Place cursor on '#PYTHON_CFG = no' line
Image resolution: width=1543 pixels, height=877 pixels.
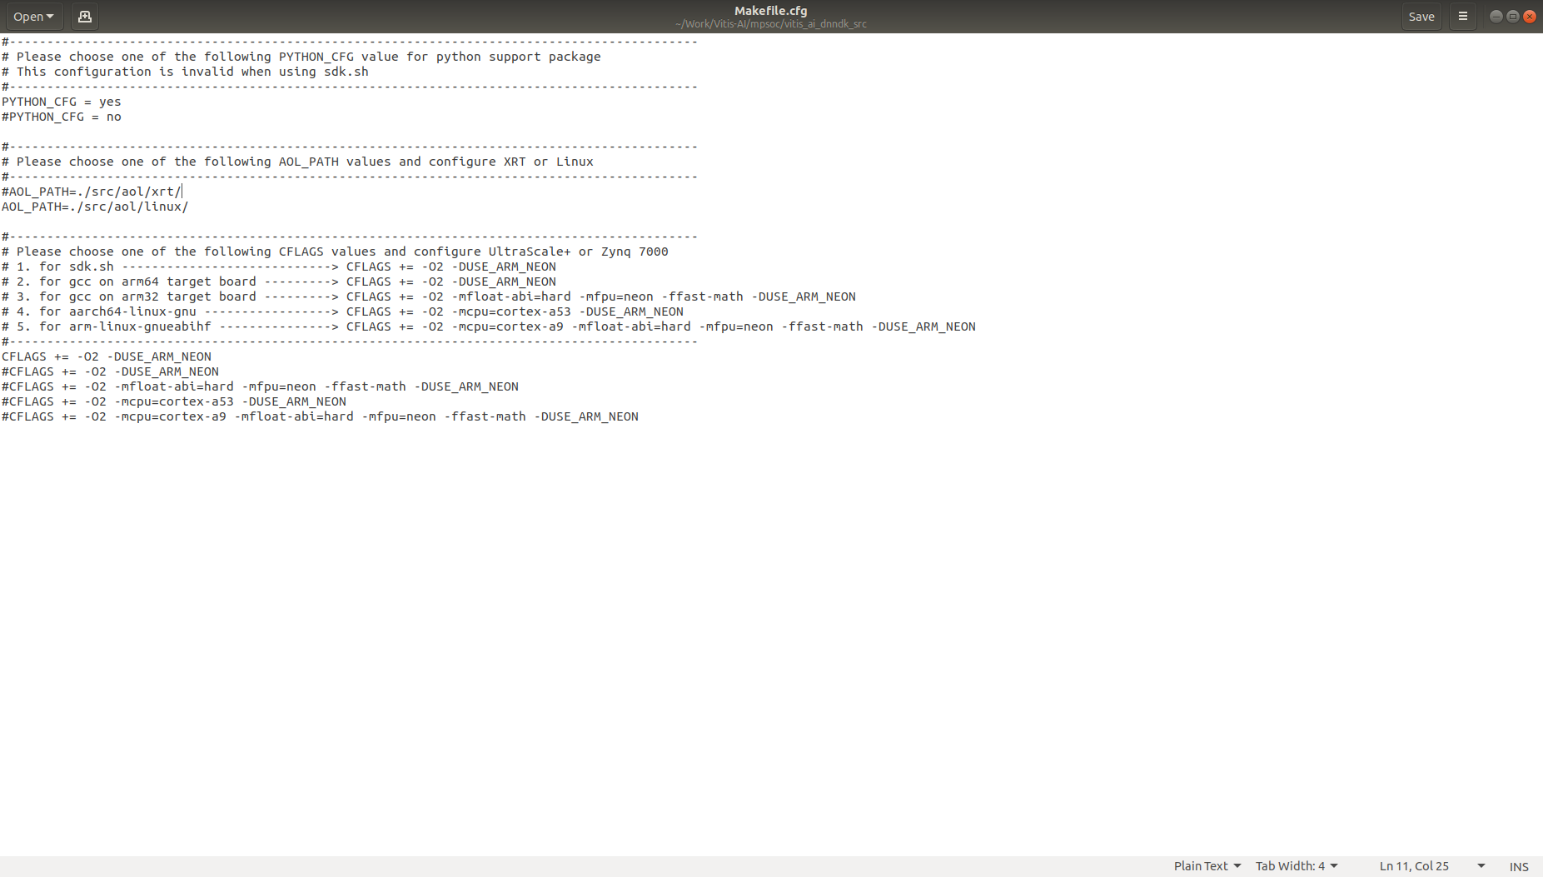pyautogui.click(x=62, y=117)
